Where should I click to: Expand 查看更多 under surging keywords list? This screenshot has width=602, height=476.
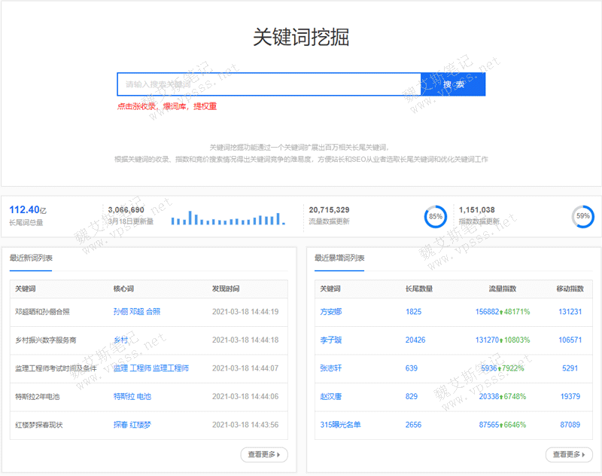click(568, 454)
